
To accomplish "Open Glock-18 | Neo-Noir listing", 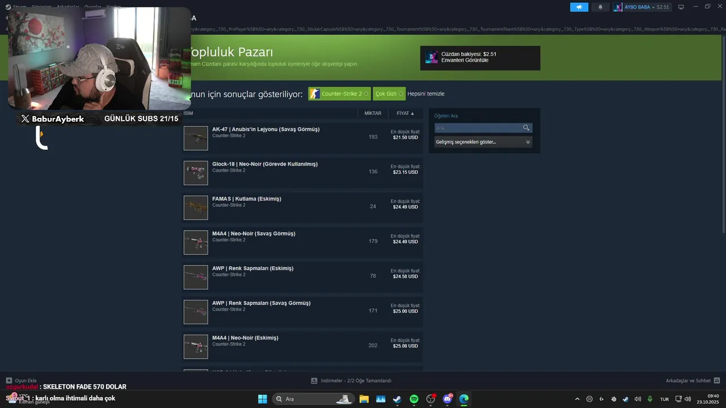I will point(265,164).
